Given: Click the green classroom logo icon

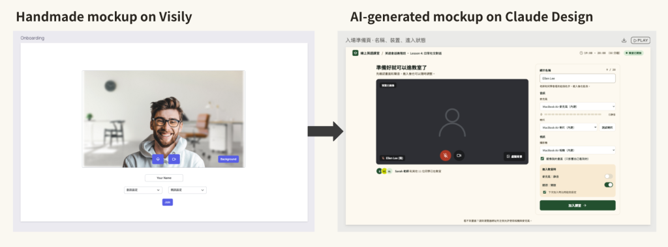Looking at the screenshot, I should pyautogui.click(x=356, y=53).
